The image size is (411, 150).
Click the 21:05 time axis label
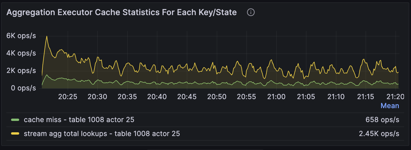[306, 97]
